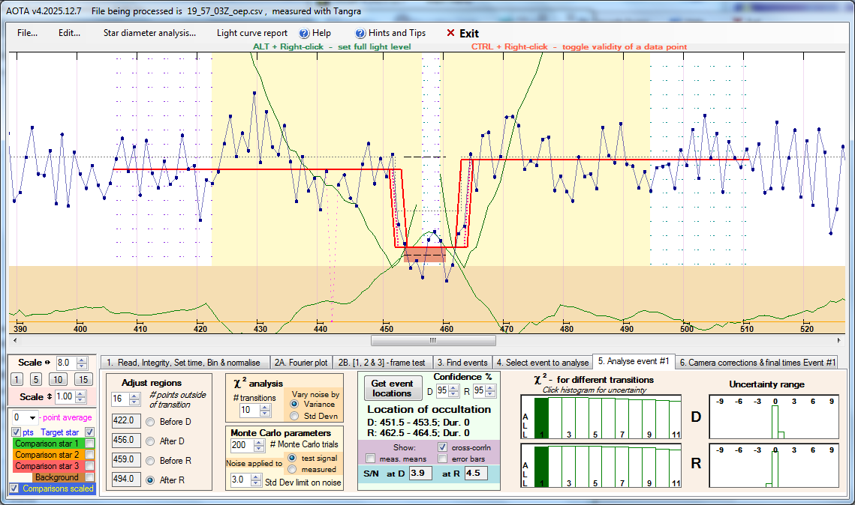855x505 pixels.
Task: Set horizontal scale with the 5 button
Action: (x=36, y=379)
